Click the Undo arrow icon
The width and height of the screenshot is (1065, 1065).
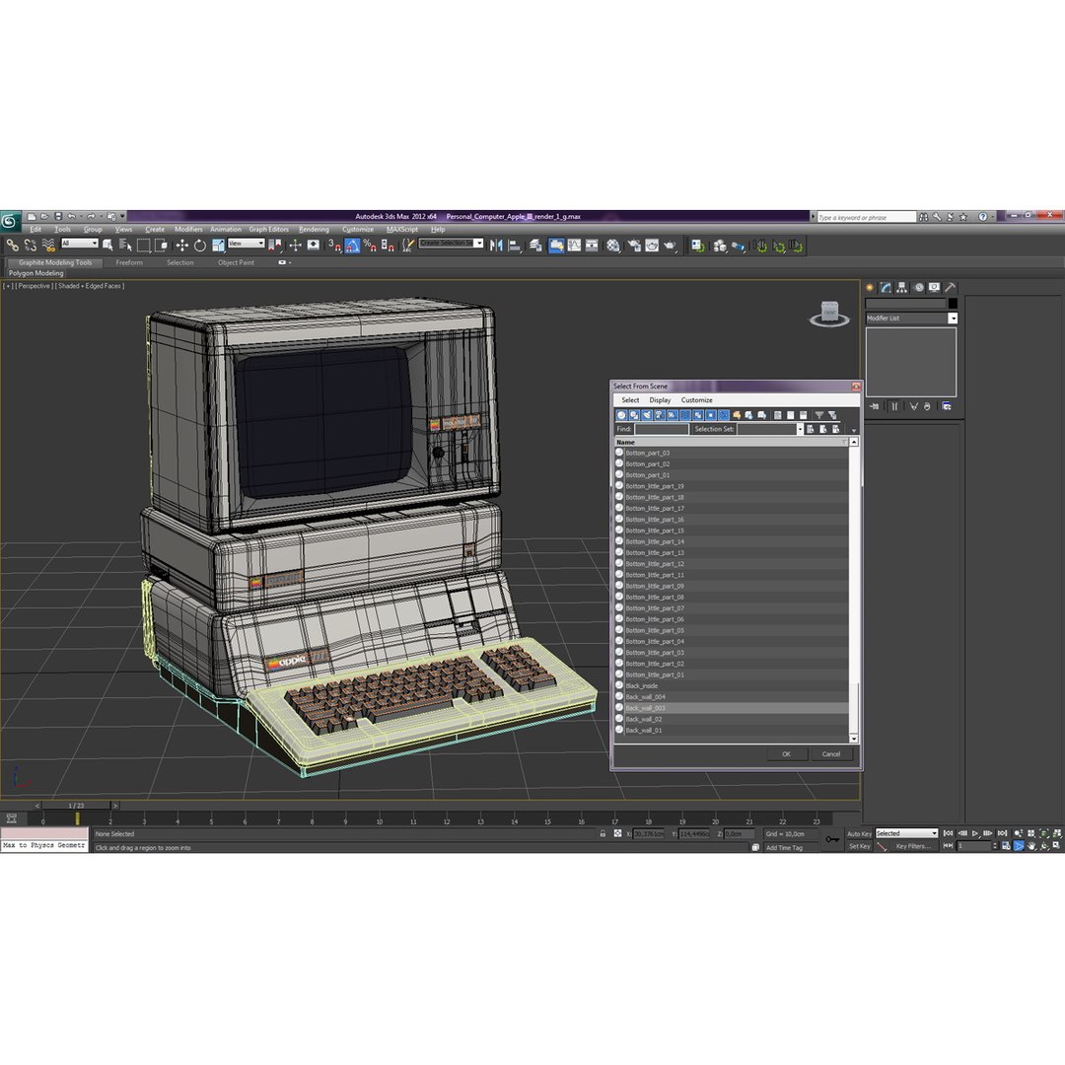71,217
